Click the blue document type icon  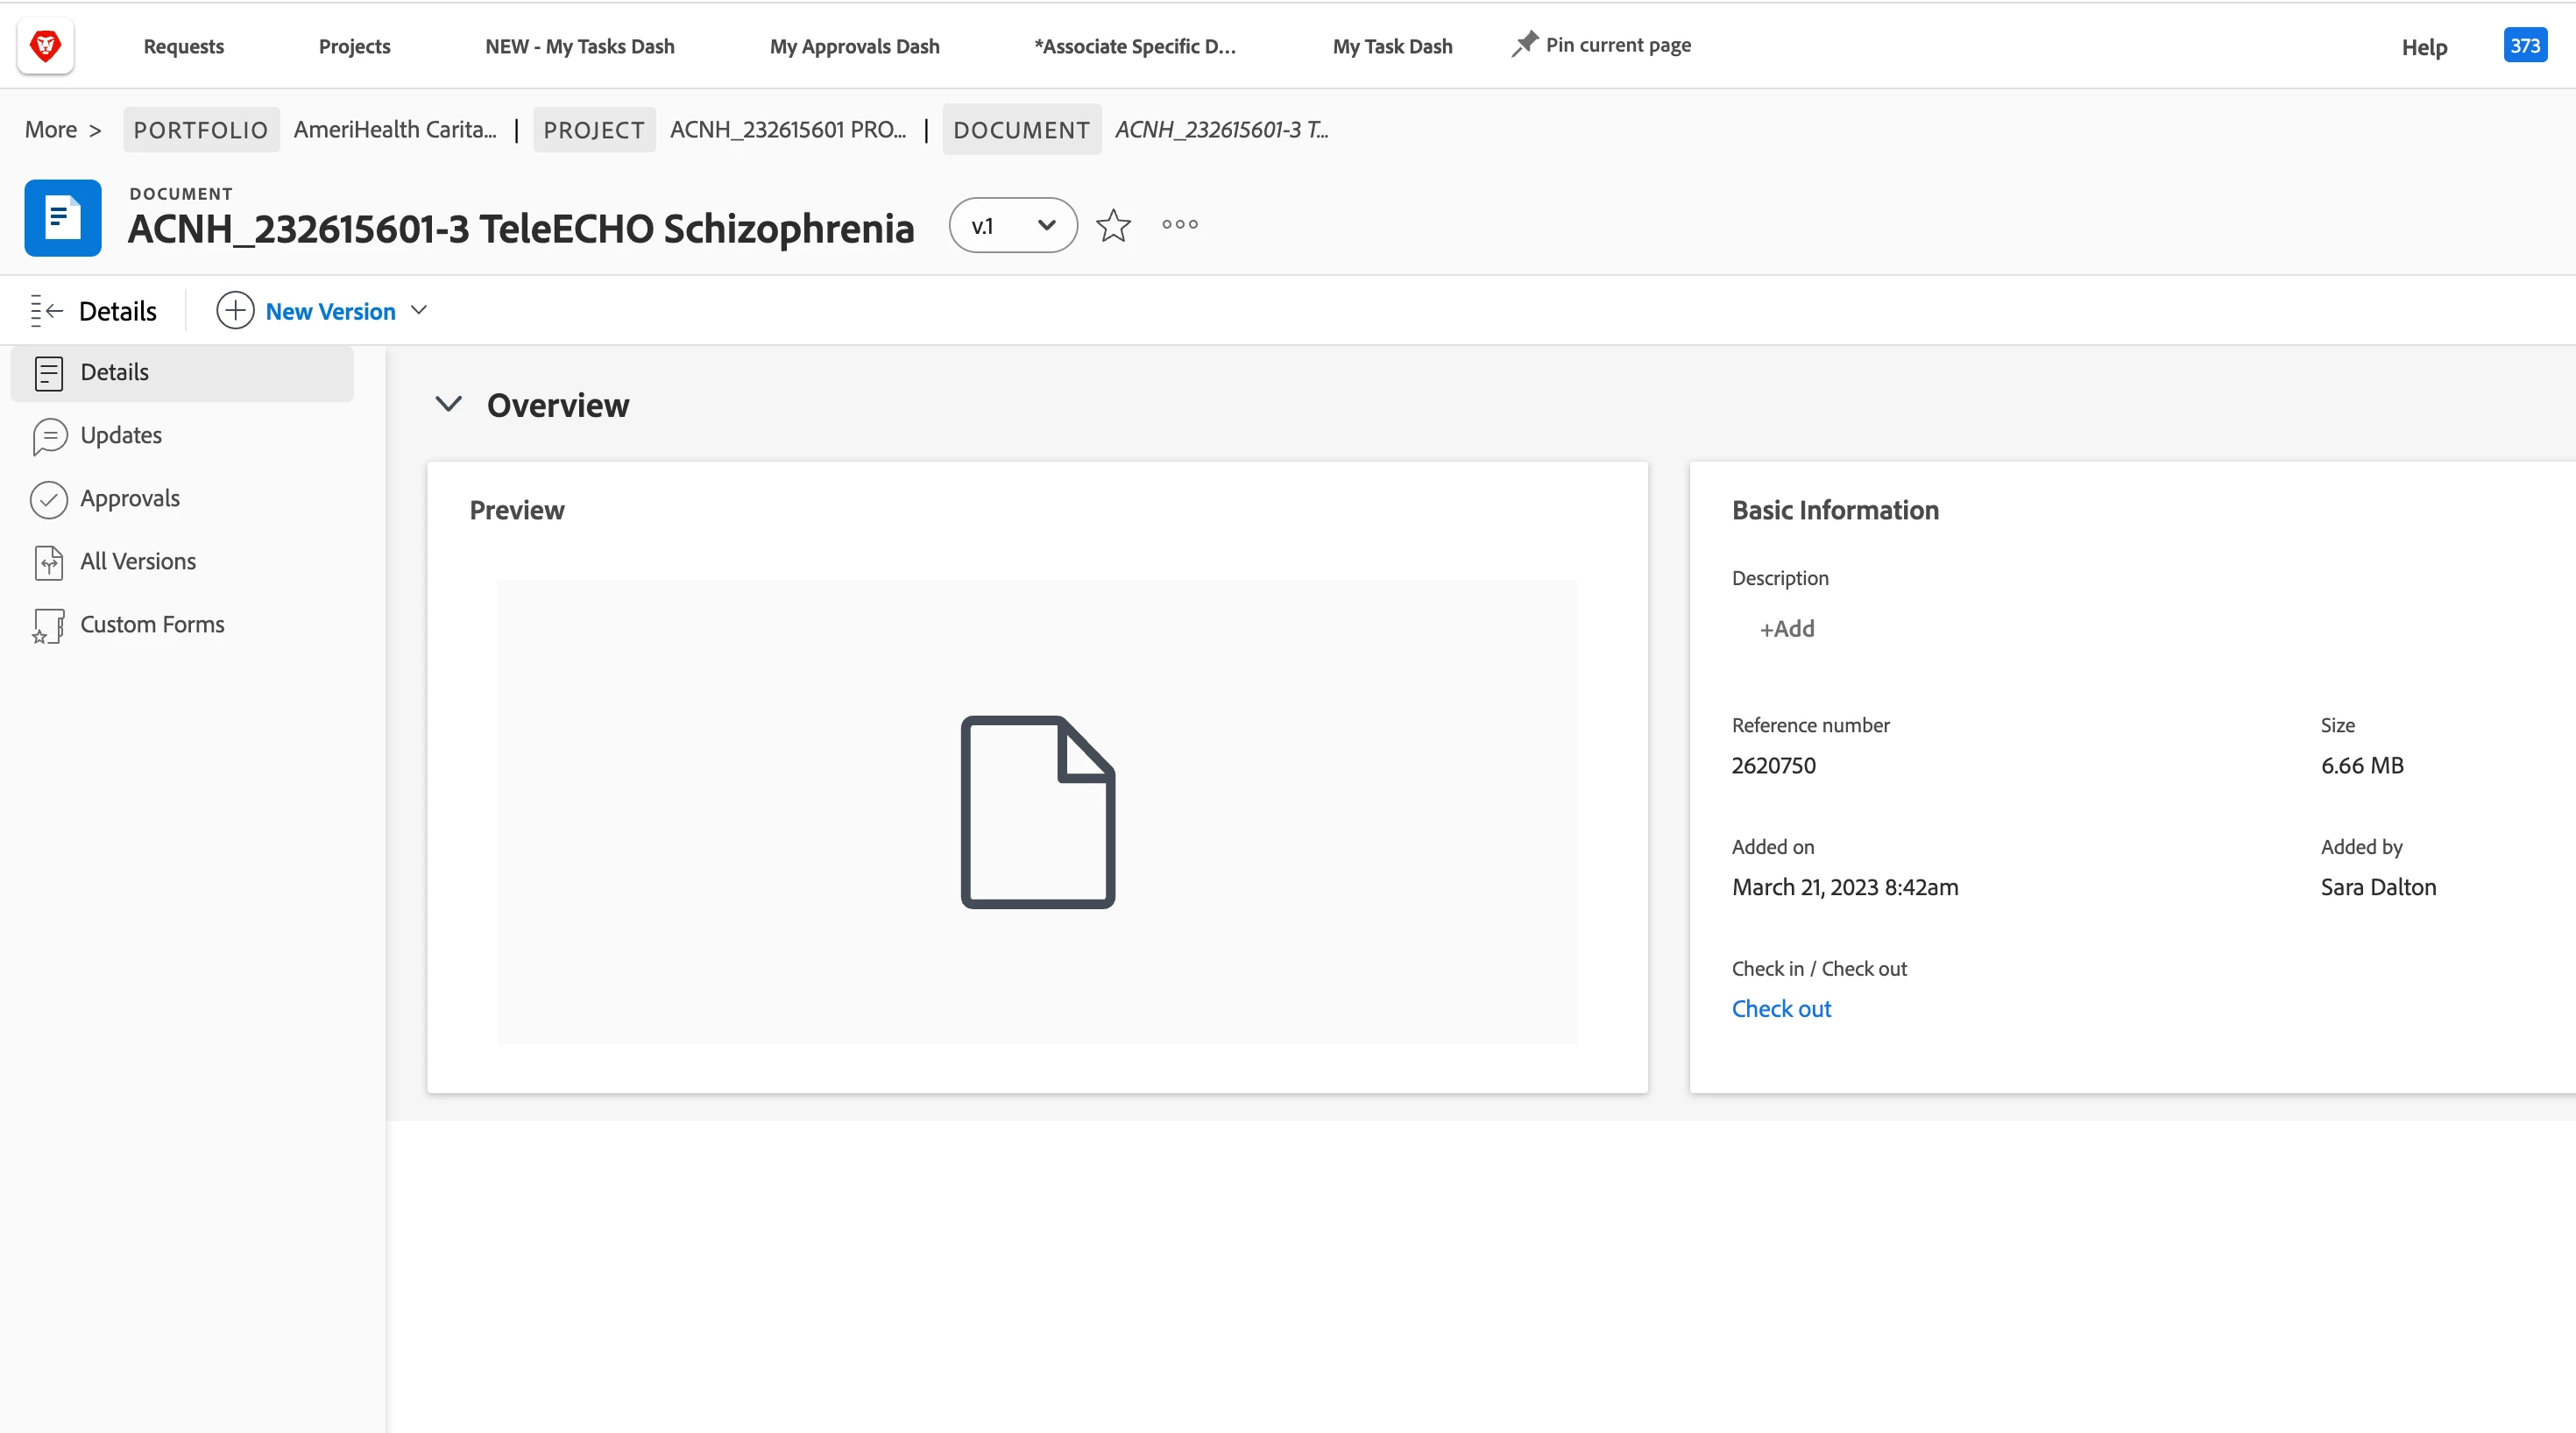coord(63,218)
